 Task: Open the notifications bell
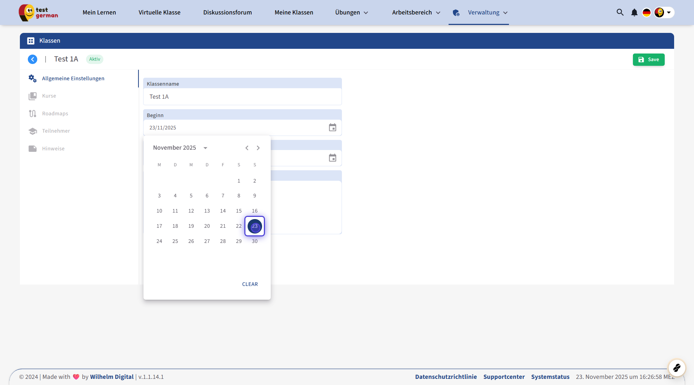click(634, 13)
